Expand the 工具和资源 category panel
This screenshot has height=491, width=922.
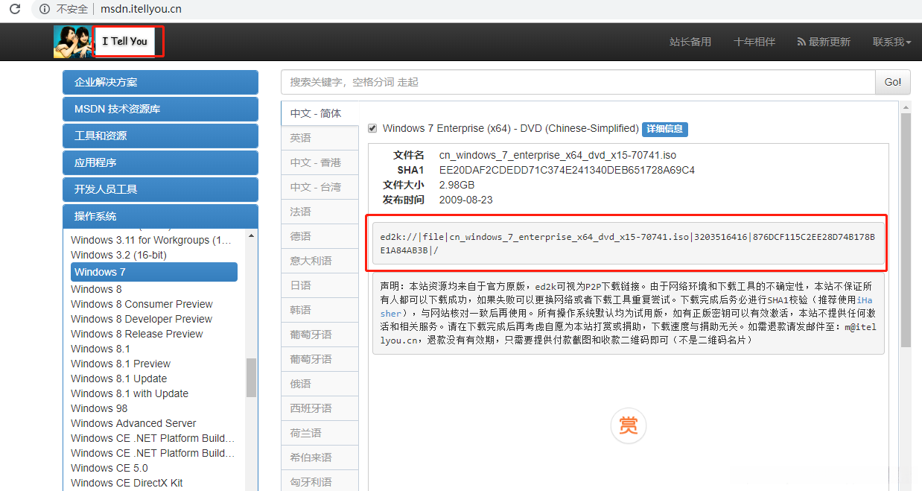click(x=160, y=136)
